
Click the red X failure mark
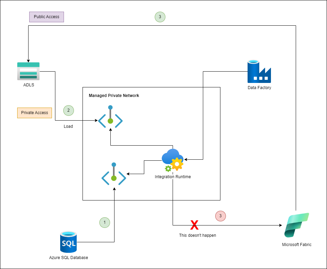[194, 225]
